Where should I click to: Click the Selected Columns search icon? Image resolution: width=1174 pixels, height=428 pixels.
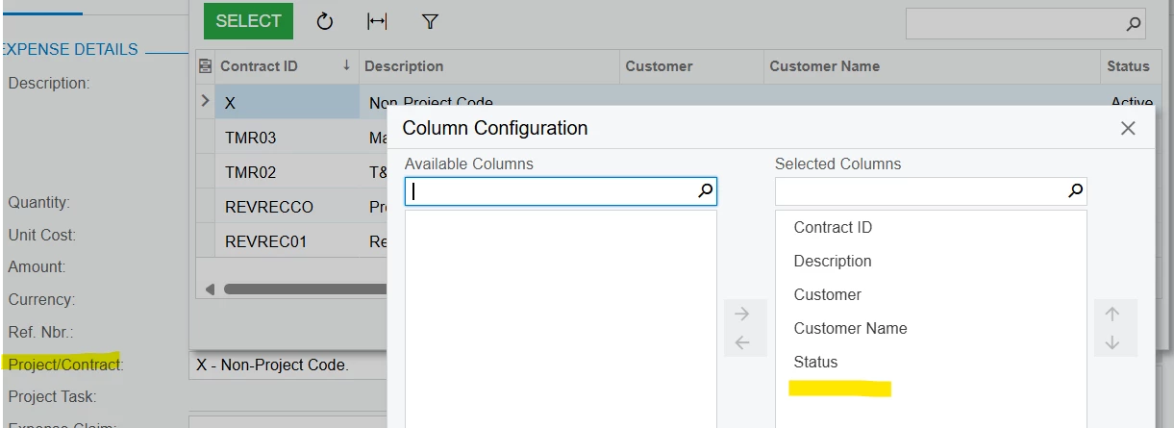(x=1076, y=191)
